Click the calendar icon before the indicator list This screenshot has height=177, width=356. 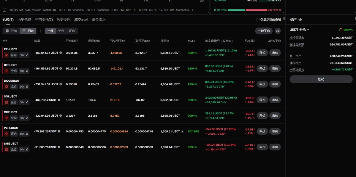tap(4, 10)
